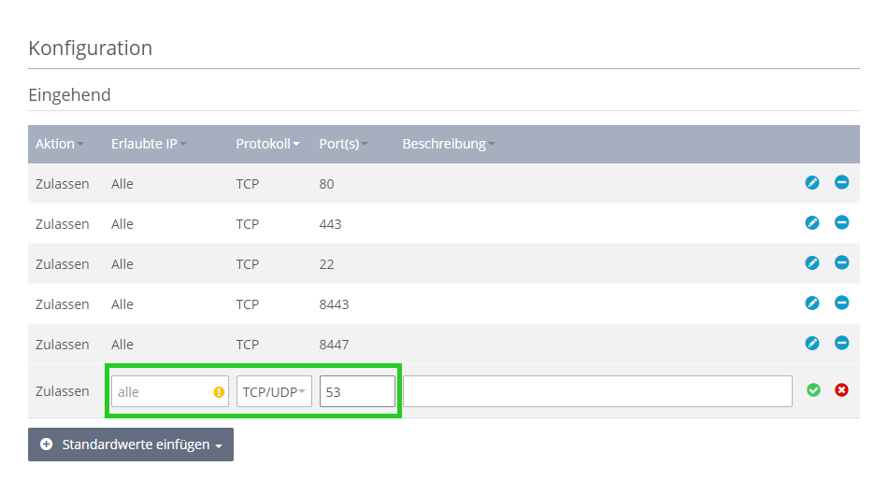Remove the port 80 rule
The height and width of the screenshot is (480, 888).
pos(841,182)
